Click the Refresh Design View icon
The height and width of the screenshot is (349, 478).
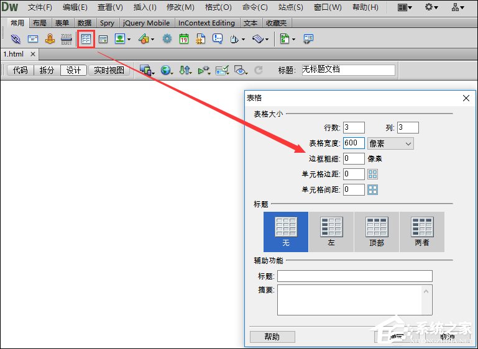(x=259, y=70)
